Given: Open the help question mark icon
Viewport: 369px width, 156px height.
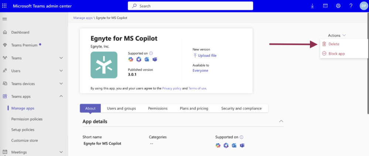Looking at the screenshot, I should 351,6.
